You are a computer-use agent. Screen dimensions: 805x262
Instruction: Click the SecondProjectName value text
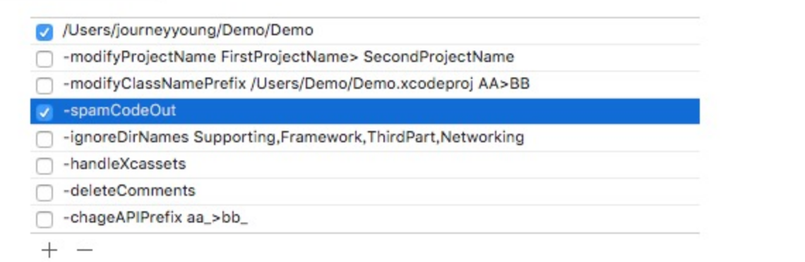[x=439, y=57]
